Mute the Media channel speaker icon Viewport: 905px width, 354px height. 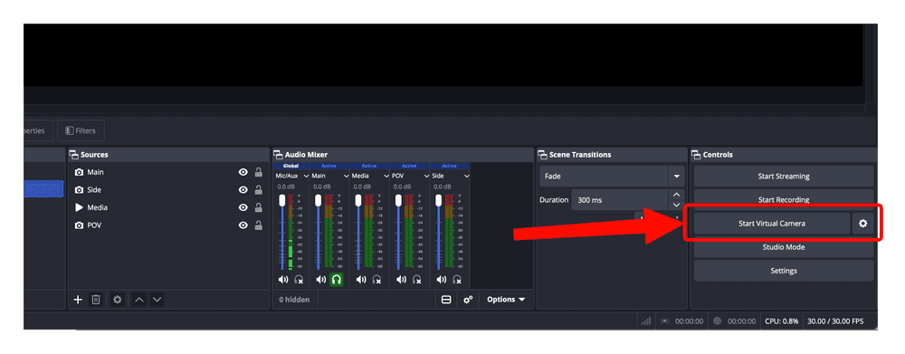point(361,280)
